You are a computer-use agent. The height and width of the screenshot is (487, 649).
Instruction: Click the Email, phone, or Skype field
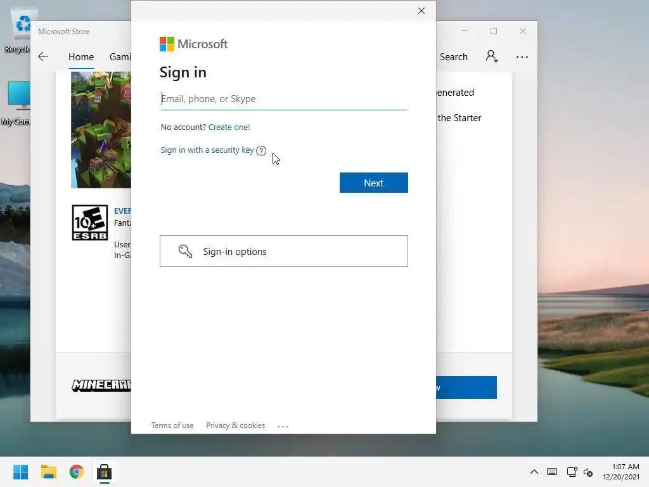(x=283, y=99)
